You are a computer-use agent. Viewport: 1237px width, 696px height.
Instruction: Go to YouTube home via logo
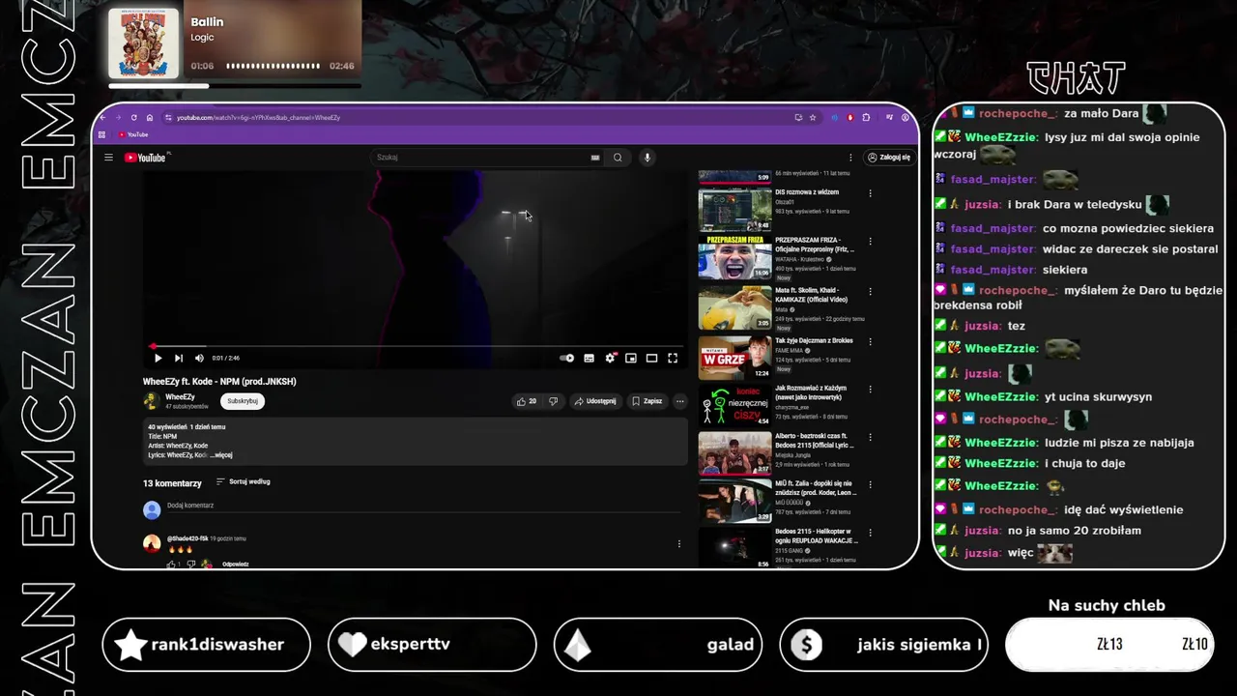tap(146, 158)
